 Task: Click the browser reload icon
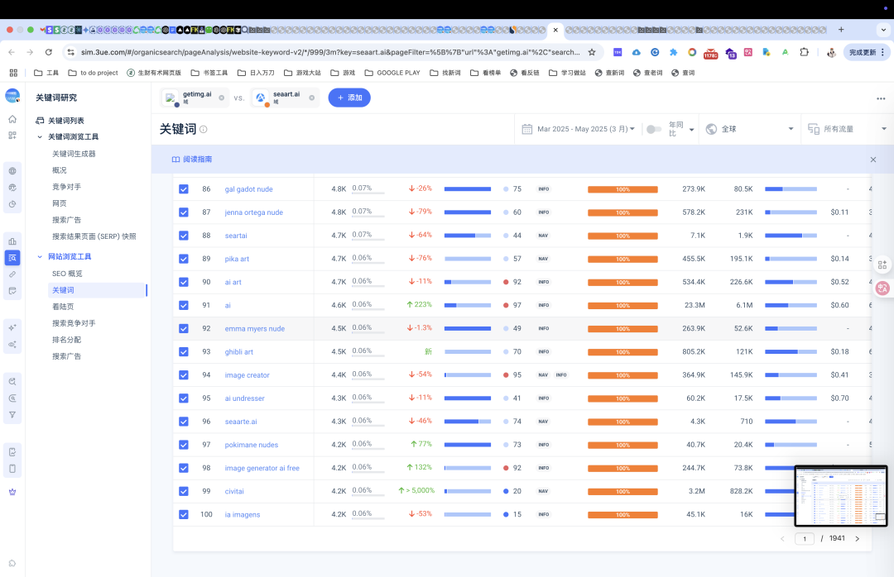pos(49,52)
